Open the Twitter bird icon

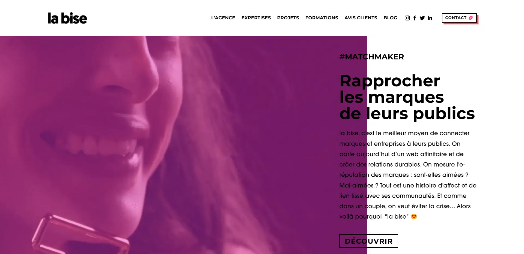click(422, 18)
